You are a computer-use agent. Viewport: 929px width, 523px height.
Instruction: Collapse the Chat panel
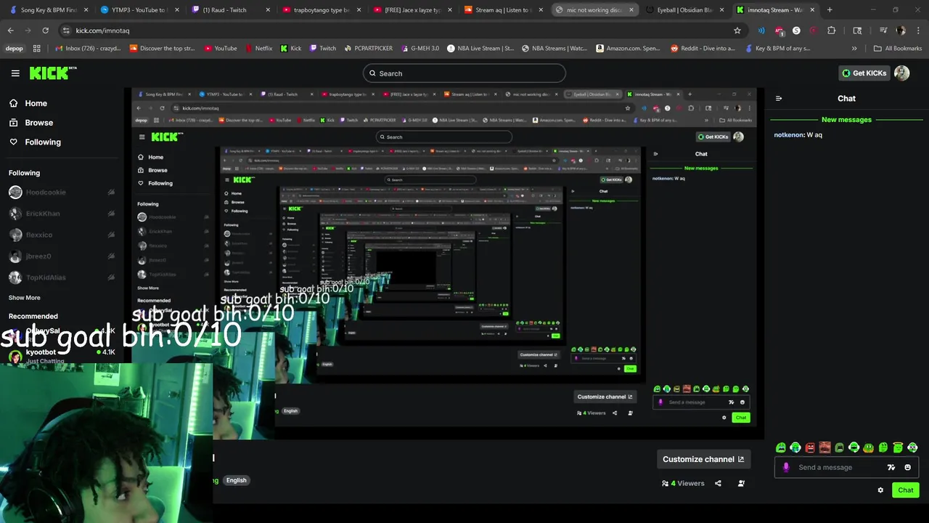click(779, 99)
